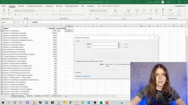Image resolution: width=188 pixels, height=105 pixels.
Task: Open the Бренды sheet tab
Action: coord(38,96)
